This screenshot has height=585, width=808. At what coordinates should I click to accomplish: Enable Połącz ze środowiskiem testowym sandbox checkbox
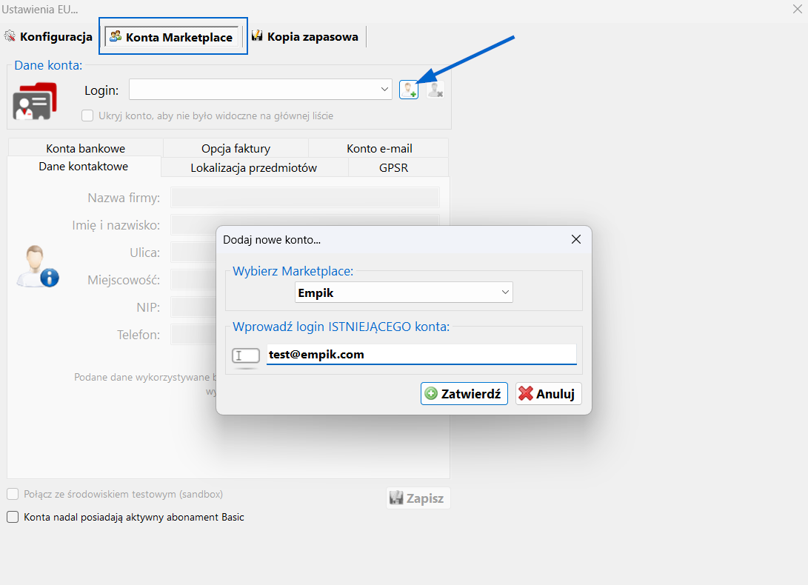pyautogui.click(x=13, y=494)
